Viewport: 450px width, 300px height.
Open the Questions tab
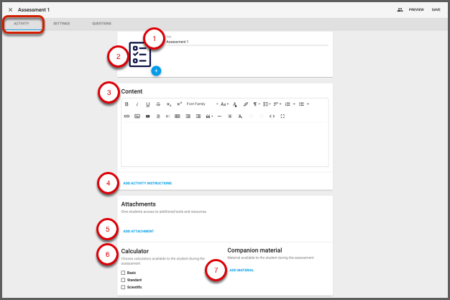click(x=101, y=24)
